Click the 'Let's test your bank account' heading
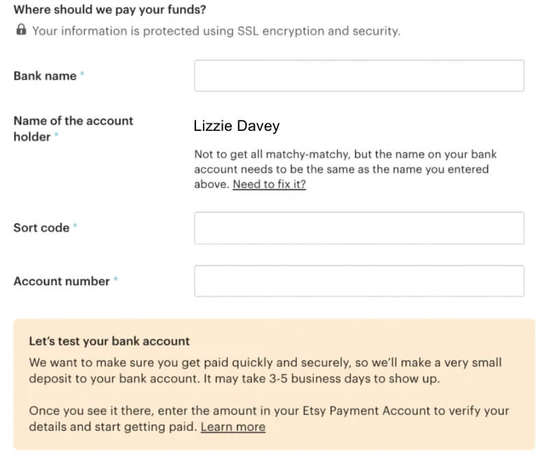Image resolution: width=549 pixels, height=457 pixels. point(109,341)
